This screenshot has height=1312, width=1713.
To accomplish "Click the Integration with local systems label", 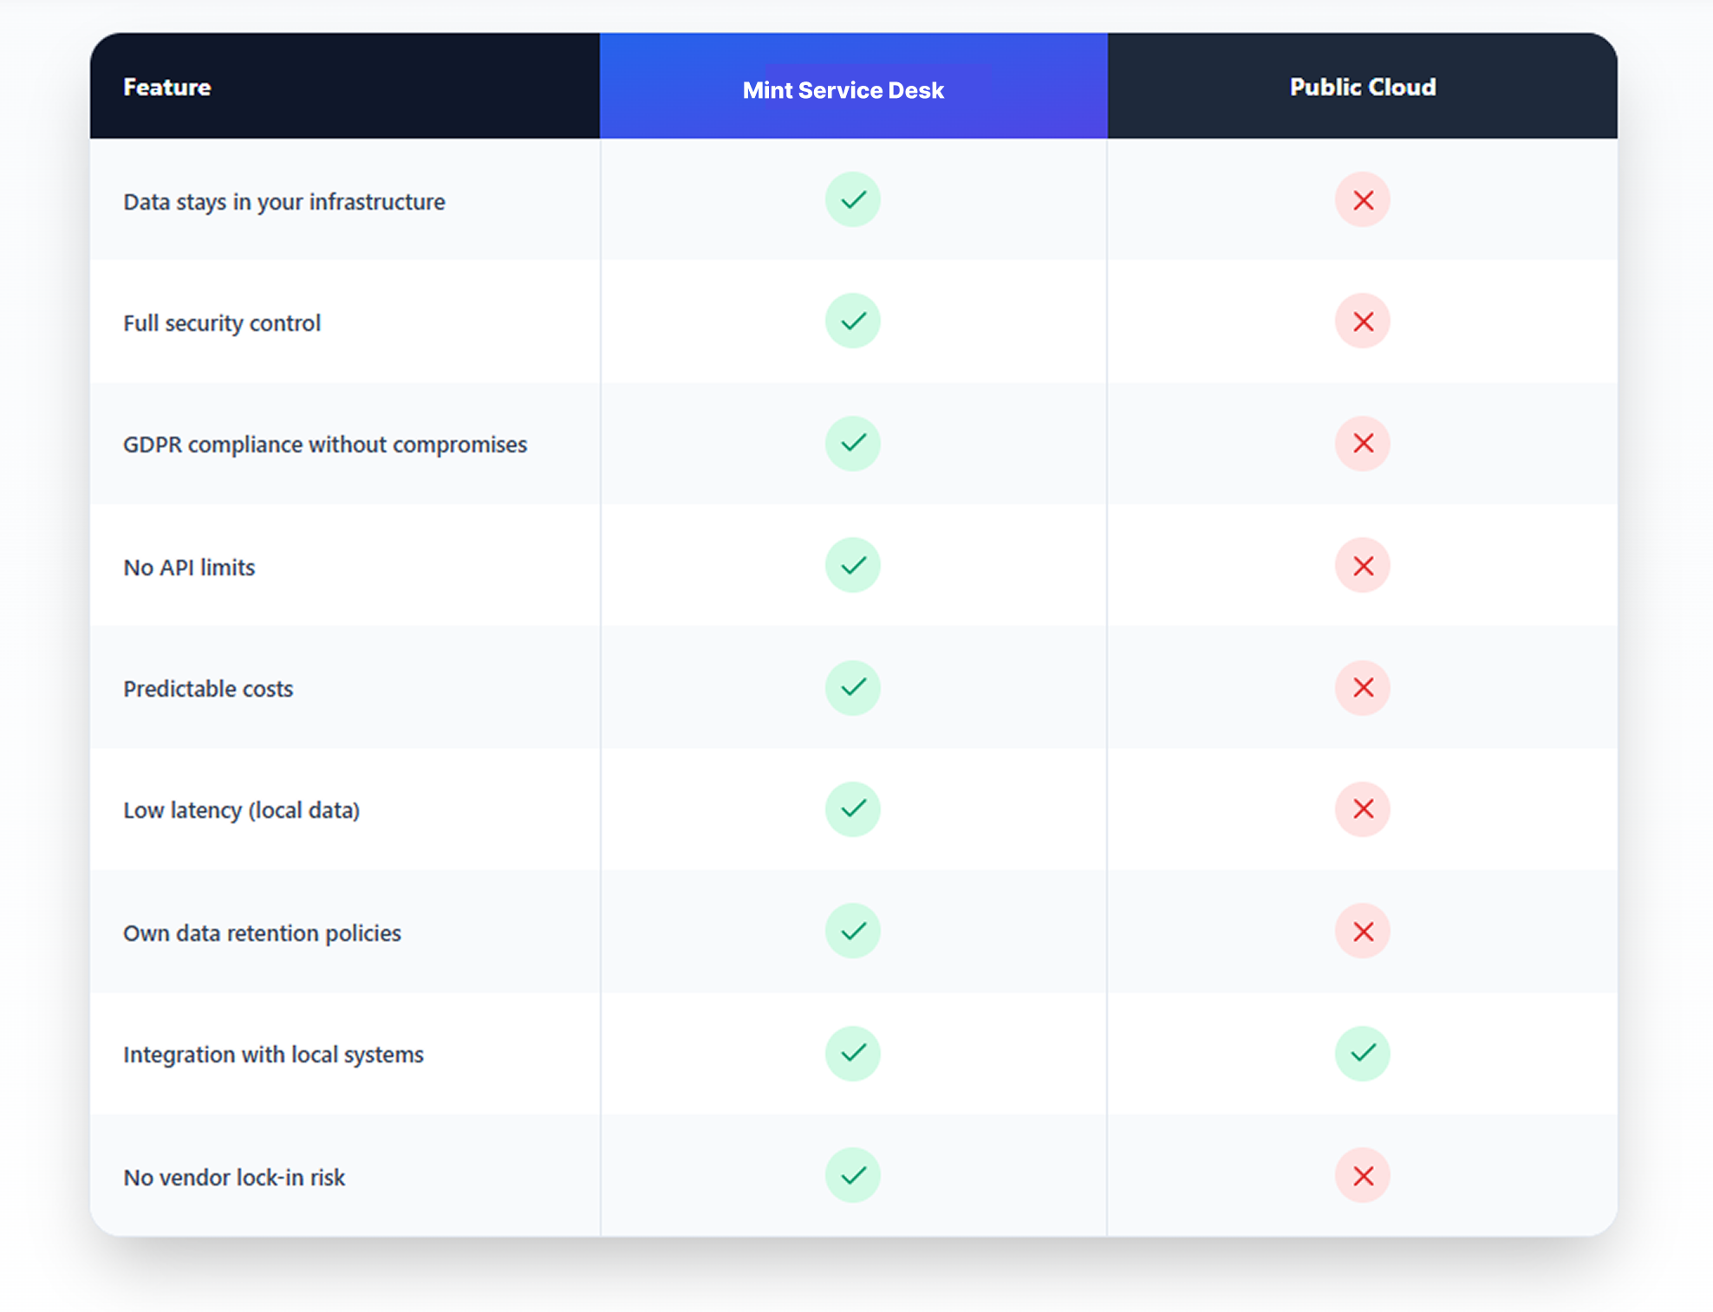I will (x=273, y=1055).
